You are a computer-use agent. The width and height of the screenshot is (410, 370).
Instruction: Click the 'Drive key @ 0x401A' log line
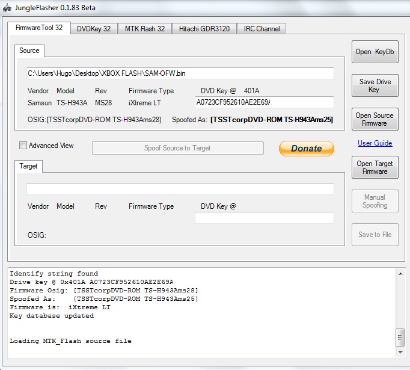(x=91, y=282)
